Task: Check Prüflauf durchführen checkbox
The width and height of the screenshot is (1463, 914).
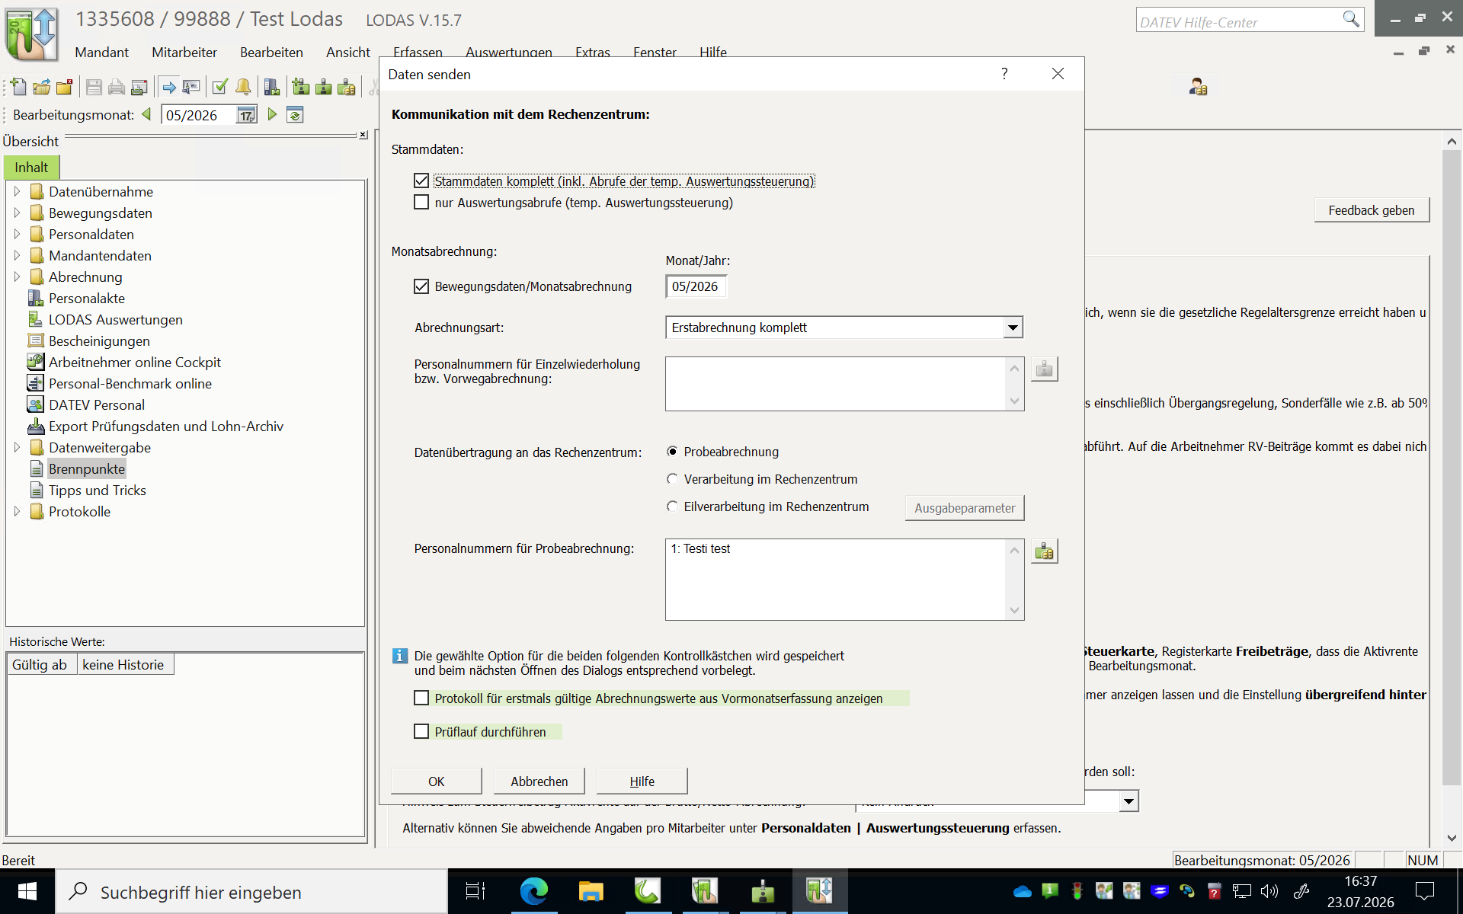Action: coord(421,732)
